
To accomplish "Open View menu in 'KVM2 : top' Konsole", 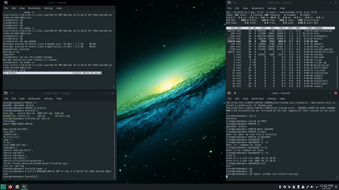I will click(245, 8).
